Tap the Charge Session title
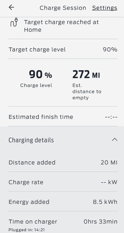 [x=63, y=8]
